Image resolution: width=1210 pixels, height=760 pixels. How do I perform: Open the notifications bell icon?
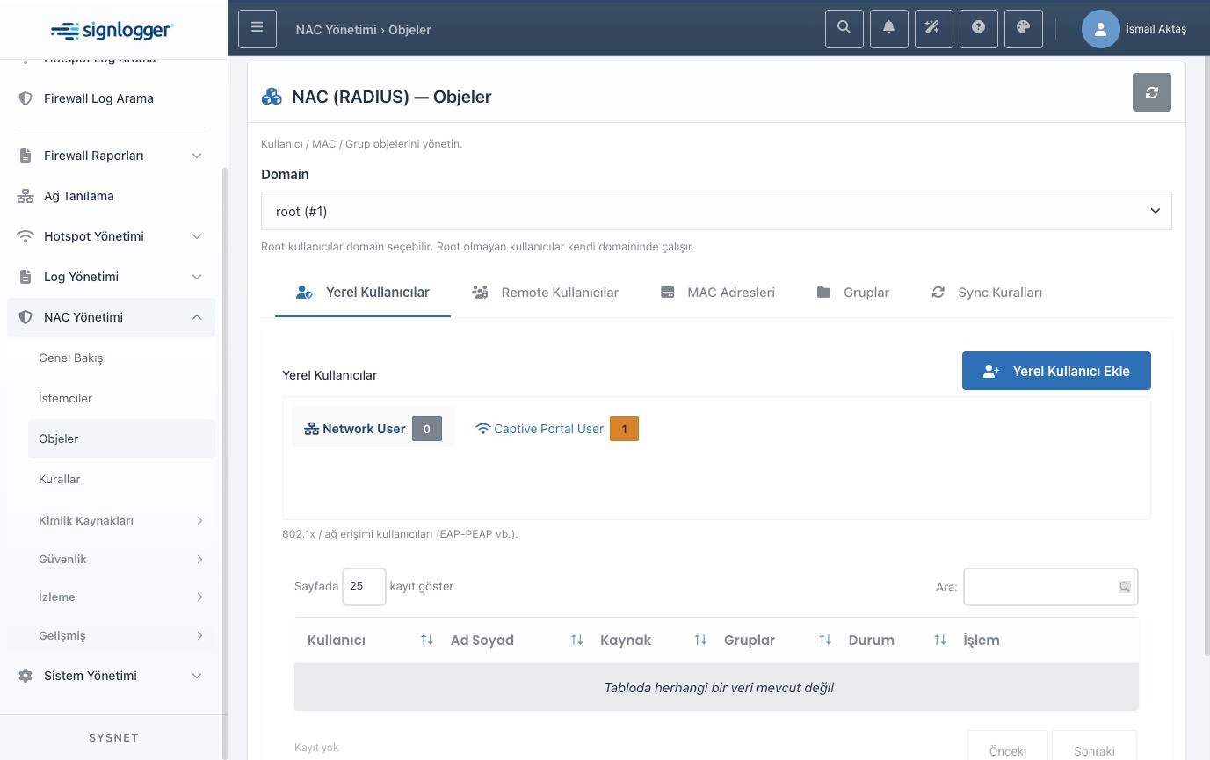[889, 29]
